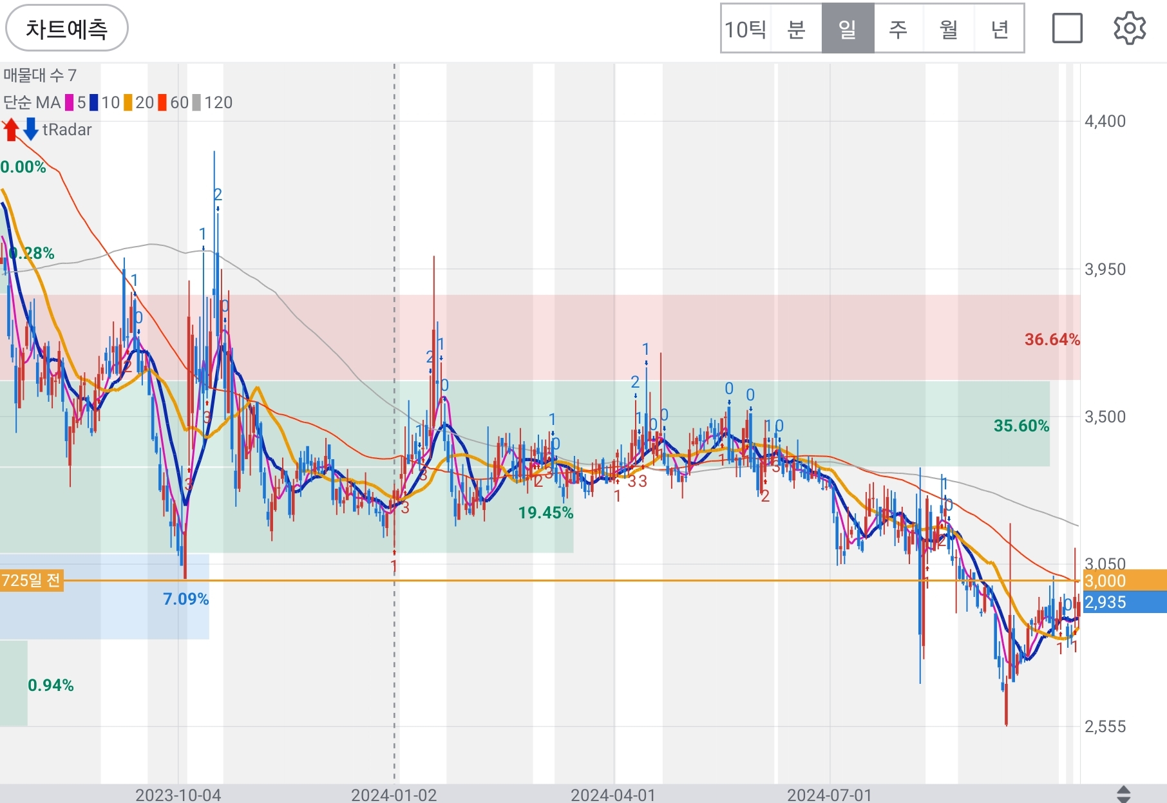Switch to the 월 (monthly) chart tab
This screenshot has width=1167, height=803.
949,29
